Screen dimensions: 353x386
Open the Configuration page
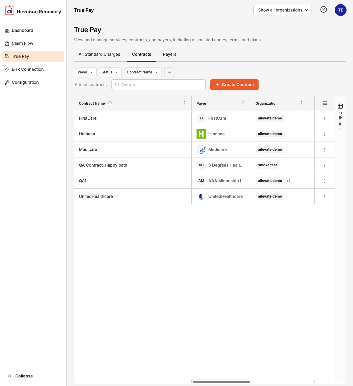tap(25, 82)
